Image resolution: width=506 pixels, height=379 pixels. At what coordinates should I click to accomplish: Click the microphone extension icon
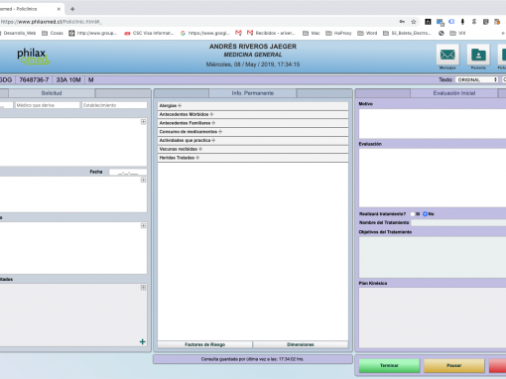(462, 22)
